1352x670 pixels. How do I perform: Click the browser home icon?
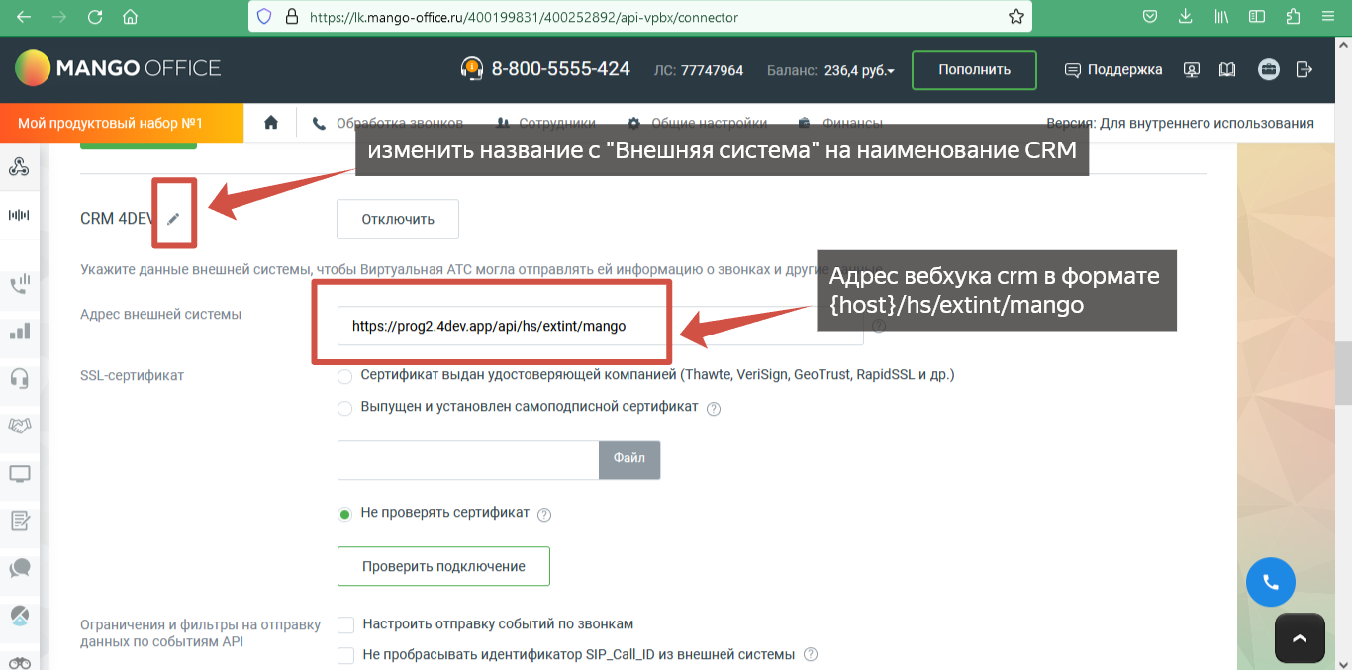click(130, 17)
